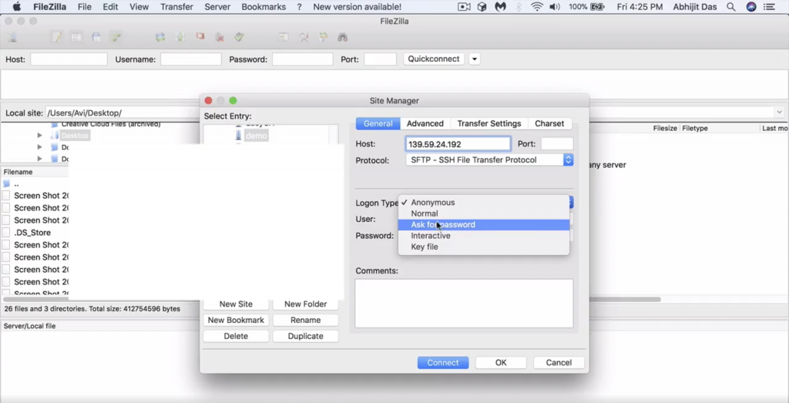The height and width of the screenshot is (403, 789).
Task: Click the New Site button
Action: click(236, 304)
